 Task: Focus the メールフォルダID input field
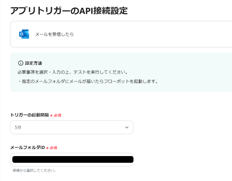point(71,160)
